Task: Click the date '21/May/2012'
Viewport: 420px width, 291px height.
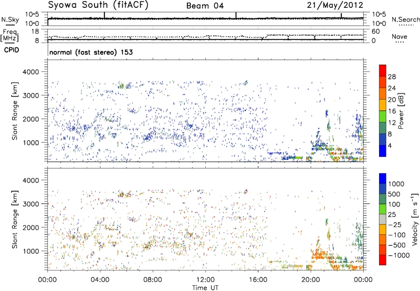Action: (335, 5)
